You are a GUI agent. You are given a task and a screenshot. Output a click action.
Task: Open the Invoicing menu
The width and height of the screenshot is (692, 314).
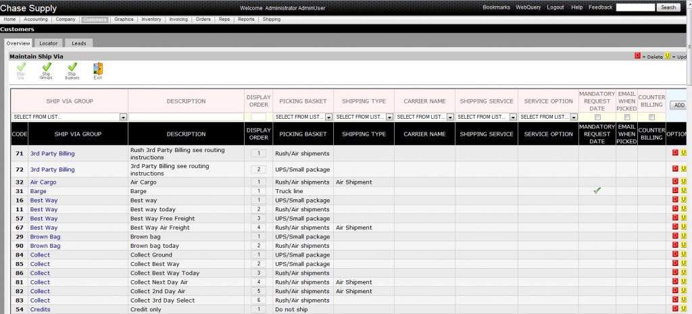(178, 20)
